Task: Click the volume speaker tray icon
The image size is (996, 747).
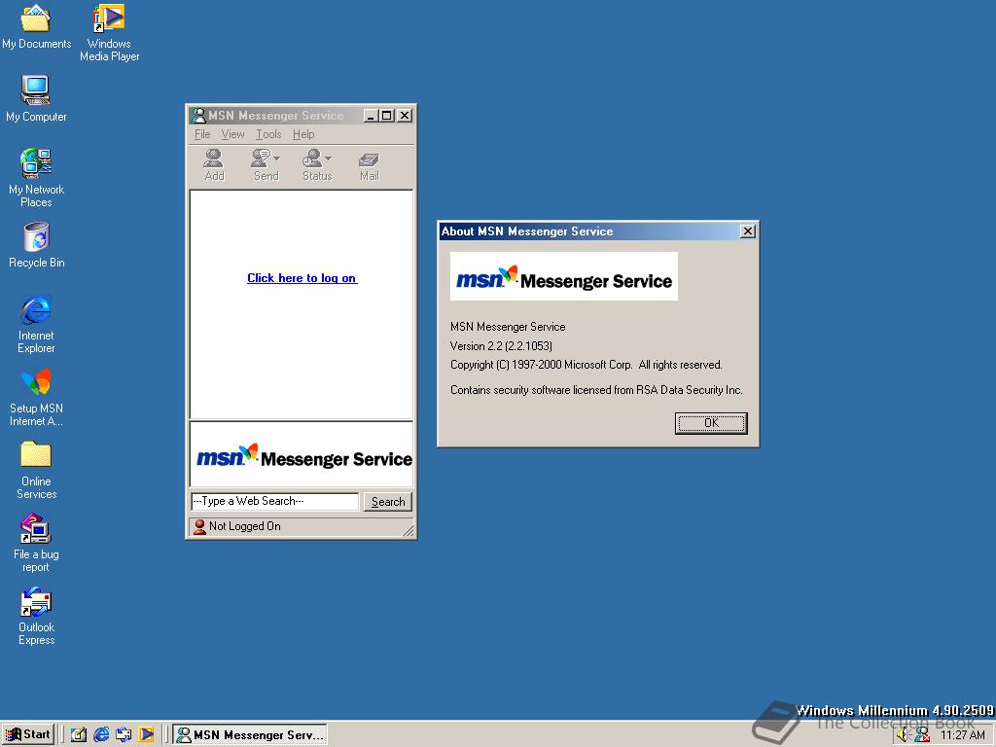Action: point(903,735)
